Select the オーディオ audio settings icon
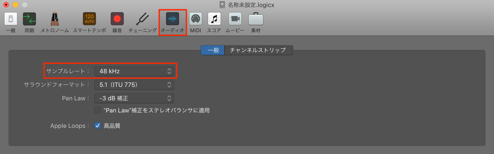494x154 pixels. click(173, 19)
